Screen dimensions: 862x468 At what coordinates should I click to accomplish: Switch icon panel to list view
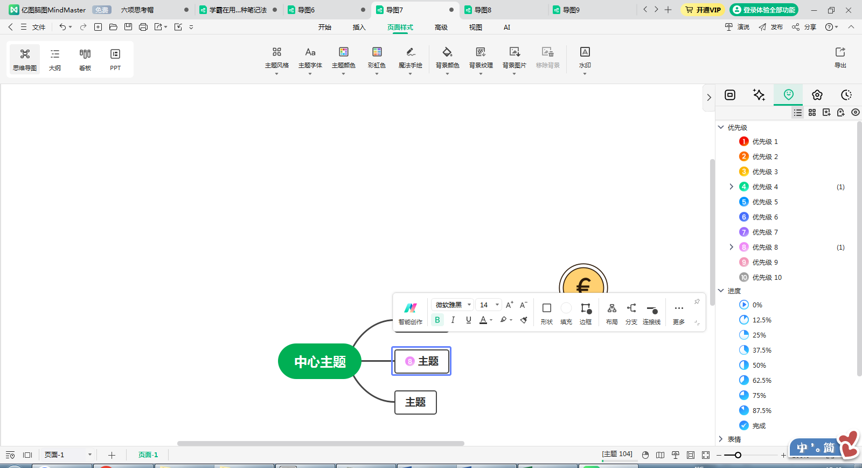pyautogui.click(x=798, y=112)
